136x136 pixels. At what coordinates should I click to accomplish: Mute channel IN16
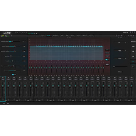pos(87,79)
